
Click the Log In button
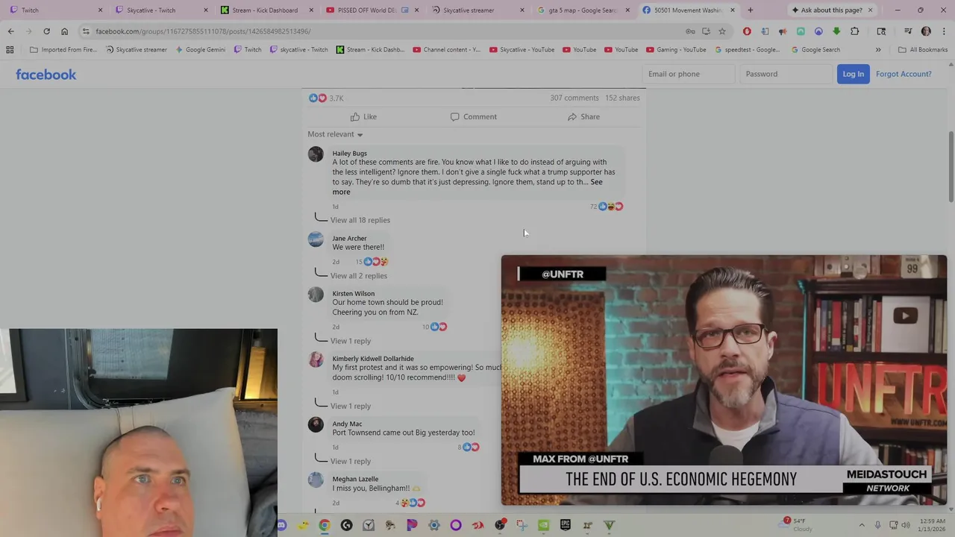853,74
